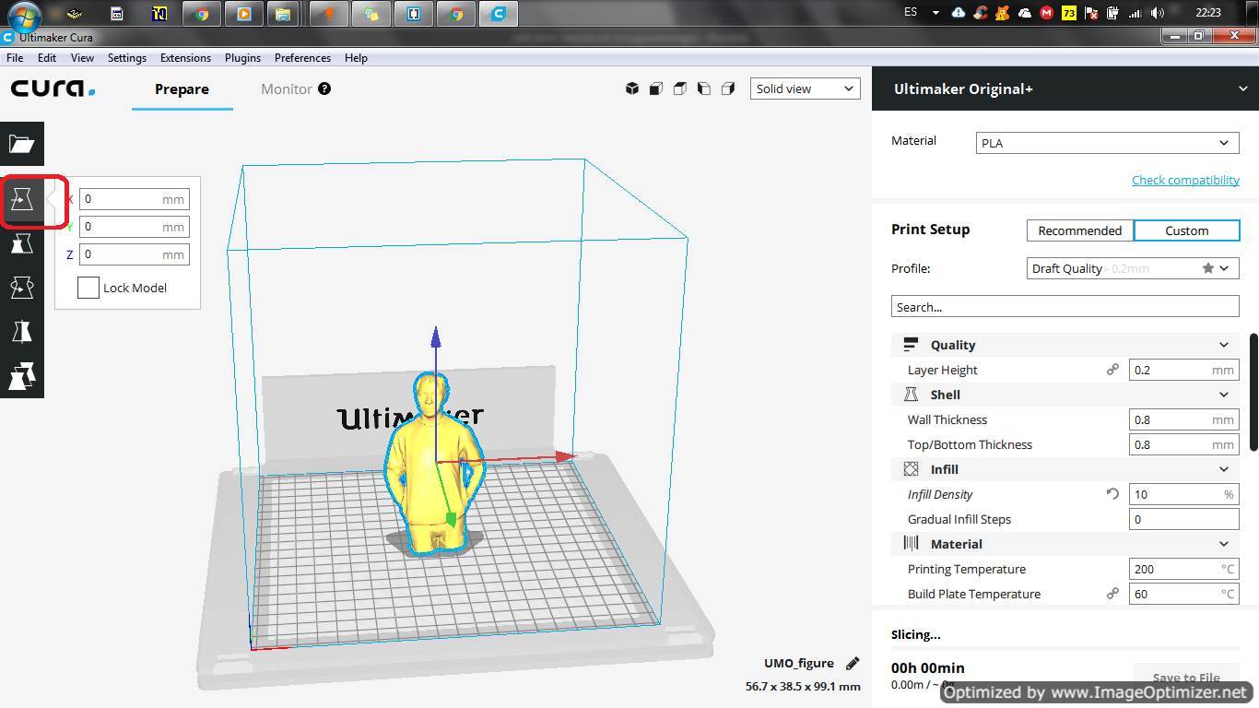Click the OneDrive cloud tray icon
This screenshot has height=708, width=1259.
tap(1024, 13)
